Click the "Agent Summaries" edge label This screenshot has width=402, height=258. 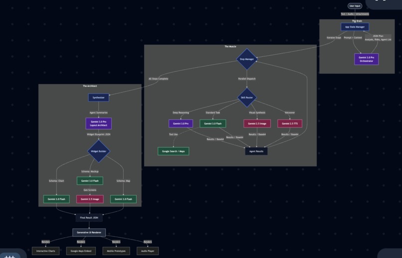(98, 113)
